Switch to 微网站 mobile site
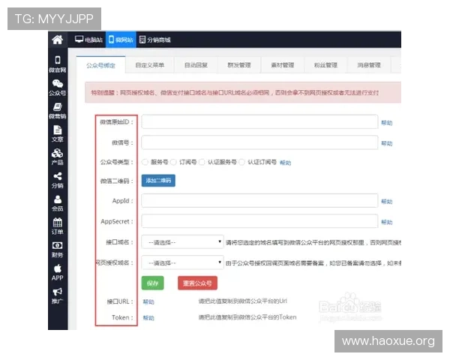Viewport: 450px width, 360px height. pyautogui.click(x=121, y=40)
